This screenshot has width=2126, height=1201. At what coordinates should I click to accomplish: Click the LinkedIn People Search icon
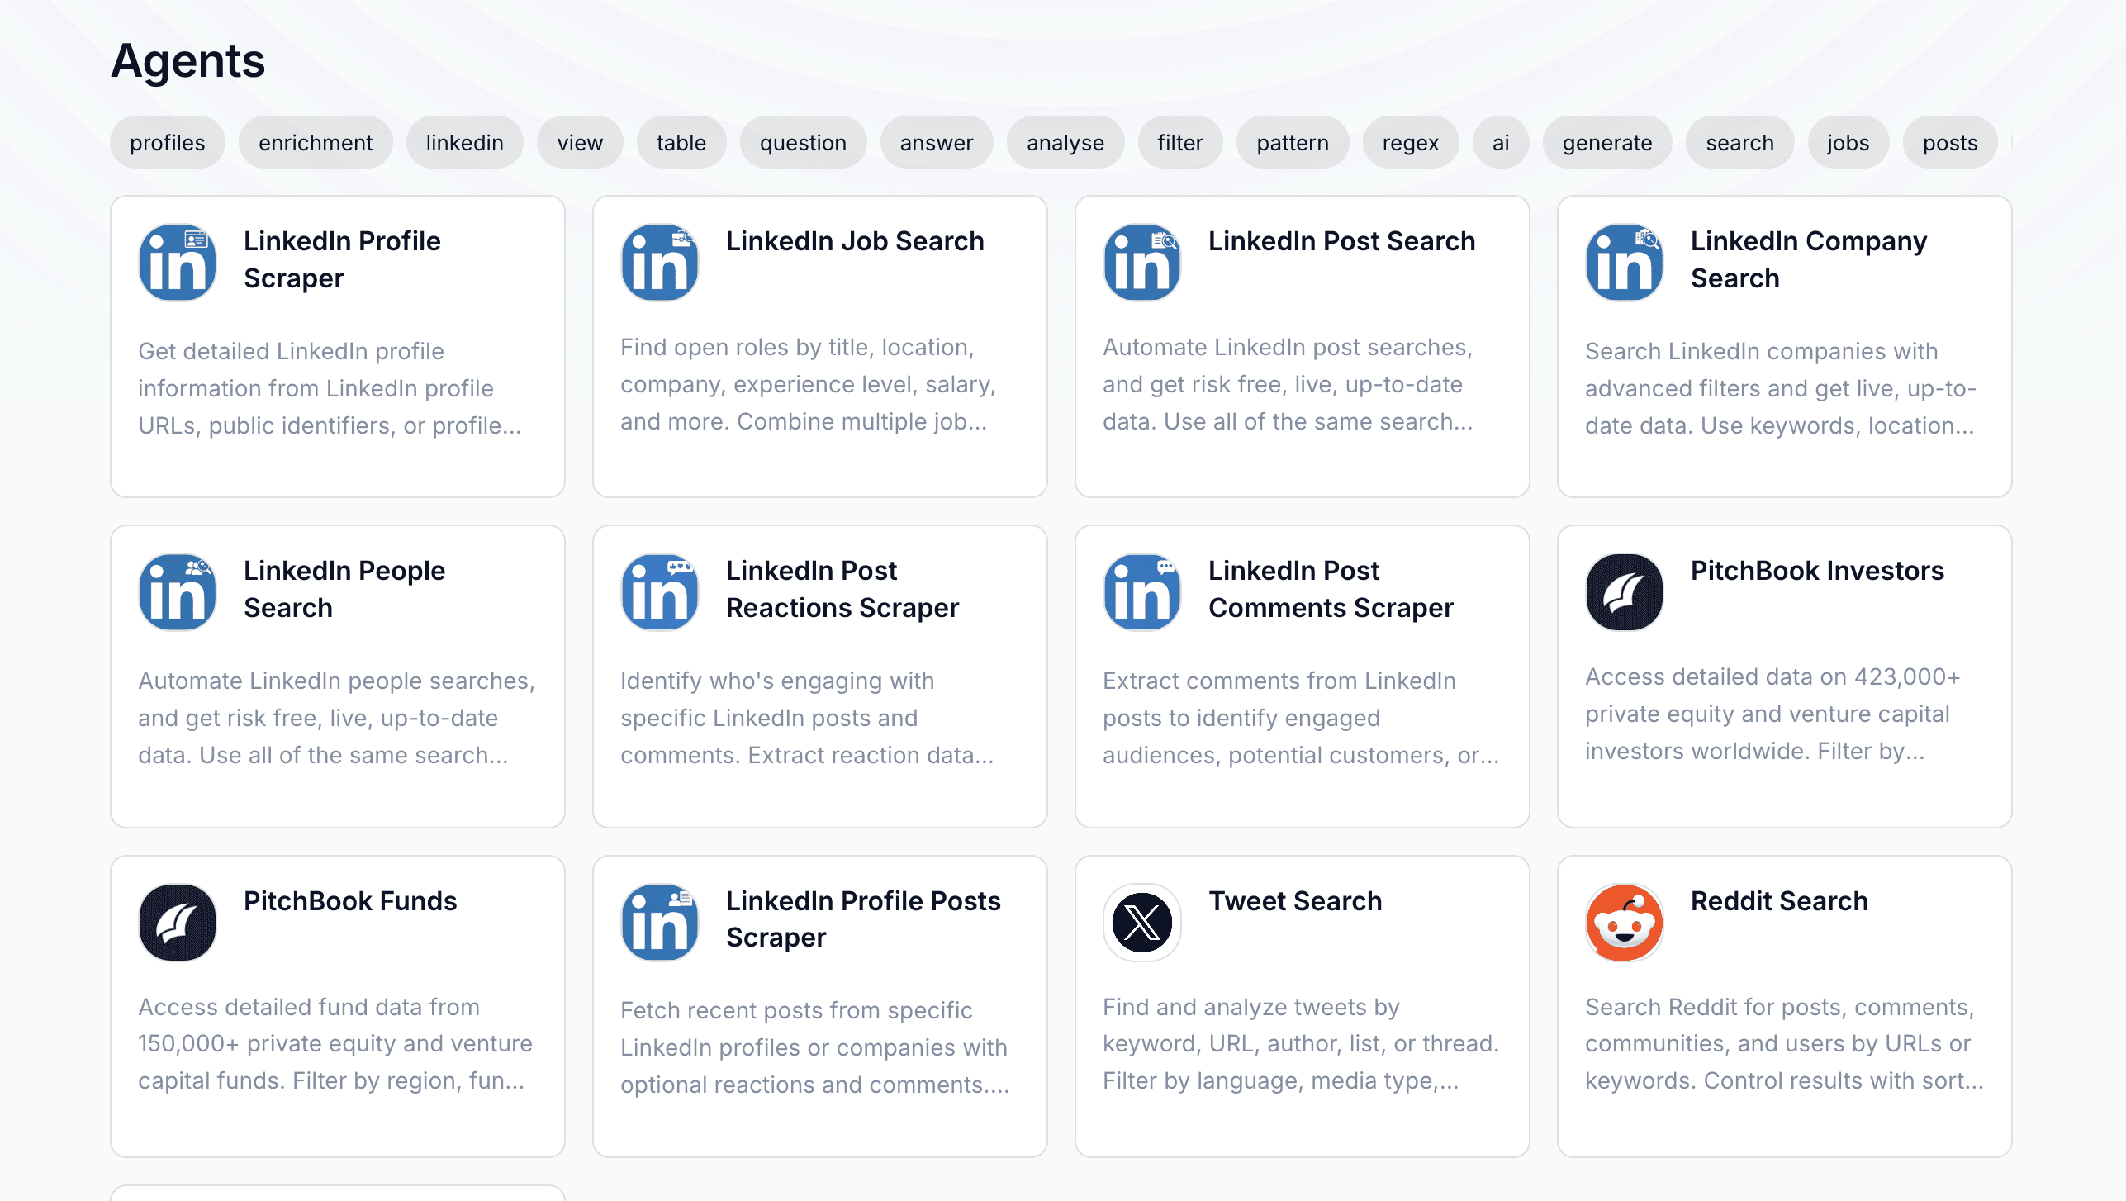click(x=178, y=592)
